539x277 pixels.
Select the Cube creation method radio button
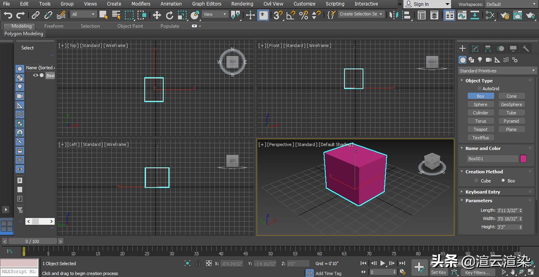(476, 180)
